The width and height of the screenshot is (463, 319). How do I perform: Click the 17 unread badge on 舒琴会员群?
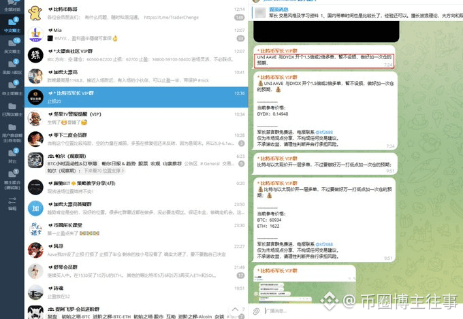pos(240,275)
